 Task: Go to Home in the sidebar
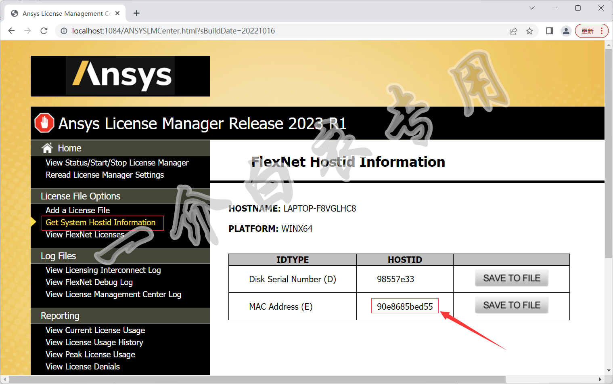tap(69, 148)
